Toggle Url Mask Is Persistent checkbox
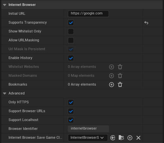 71,49
